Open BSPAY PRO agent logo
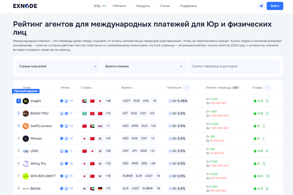This screenshot has width=293, height=195. tap(26, 113)
